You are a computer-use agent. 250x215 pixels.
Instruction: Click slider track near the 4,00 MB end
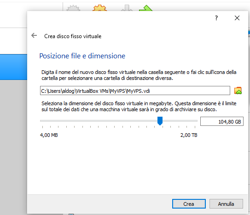[44, 121]
